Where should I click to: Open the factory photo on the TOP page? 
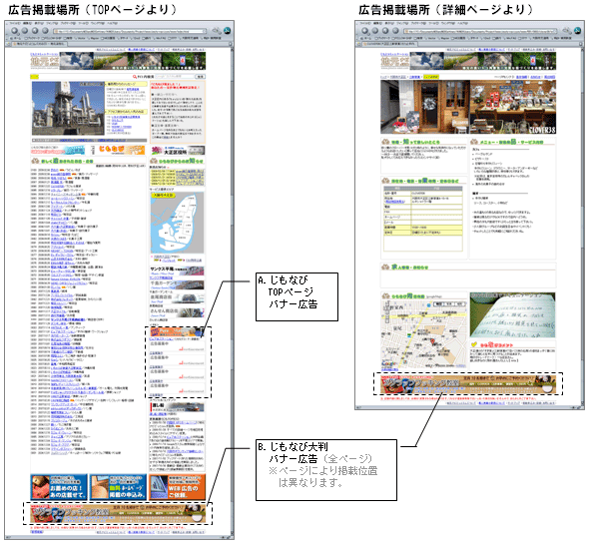(x=68, y=109)
